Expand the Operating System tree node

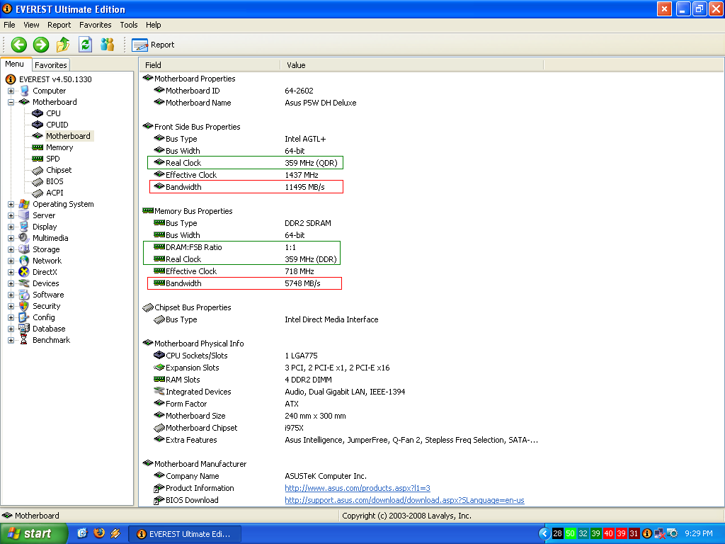[11, 205]
